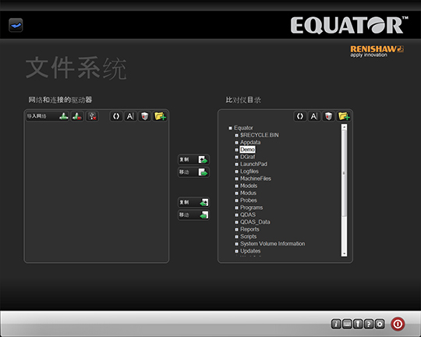421x337 pixels.
Task: Select System Volume Information folder label
Action: 273,244
